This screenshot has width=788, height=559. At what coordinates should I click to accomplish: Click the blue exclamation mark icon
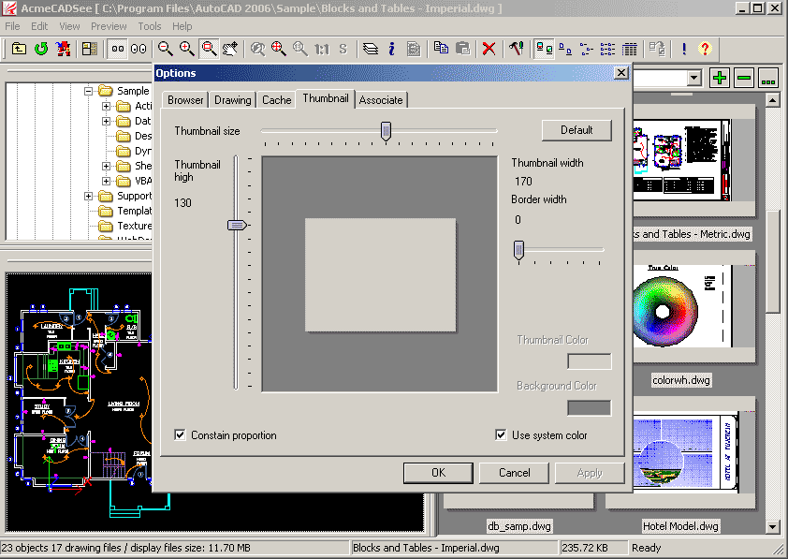(683, 49)
